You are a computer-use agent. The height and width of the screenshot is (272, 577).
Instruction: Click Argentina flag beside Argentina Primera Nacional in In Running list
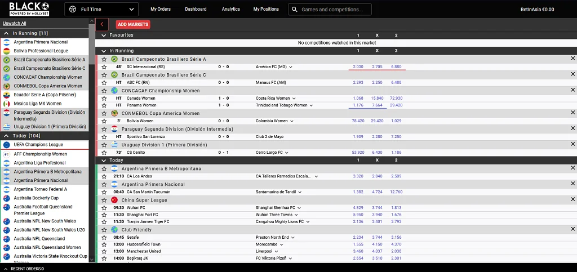7,42
